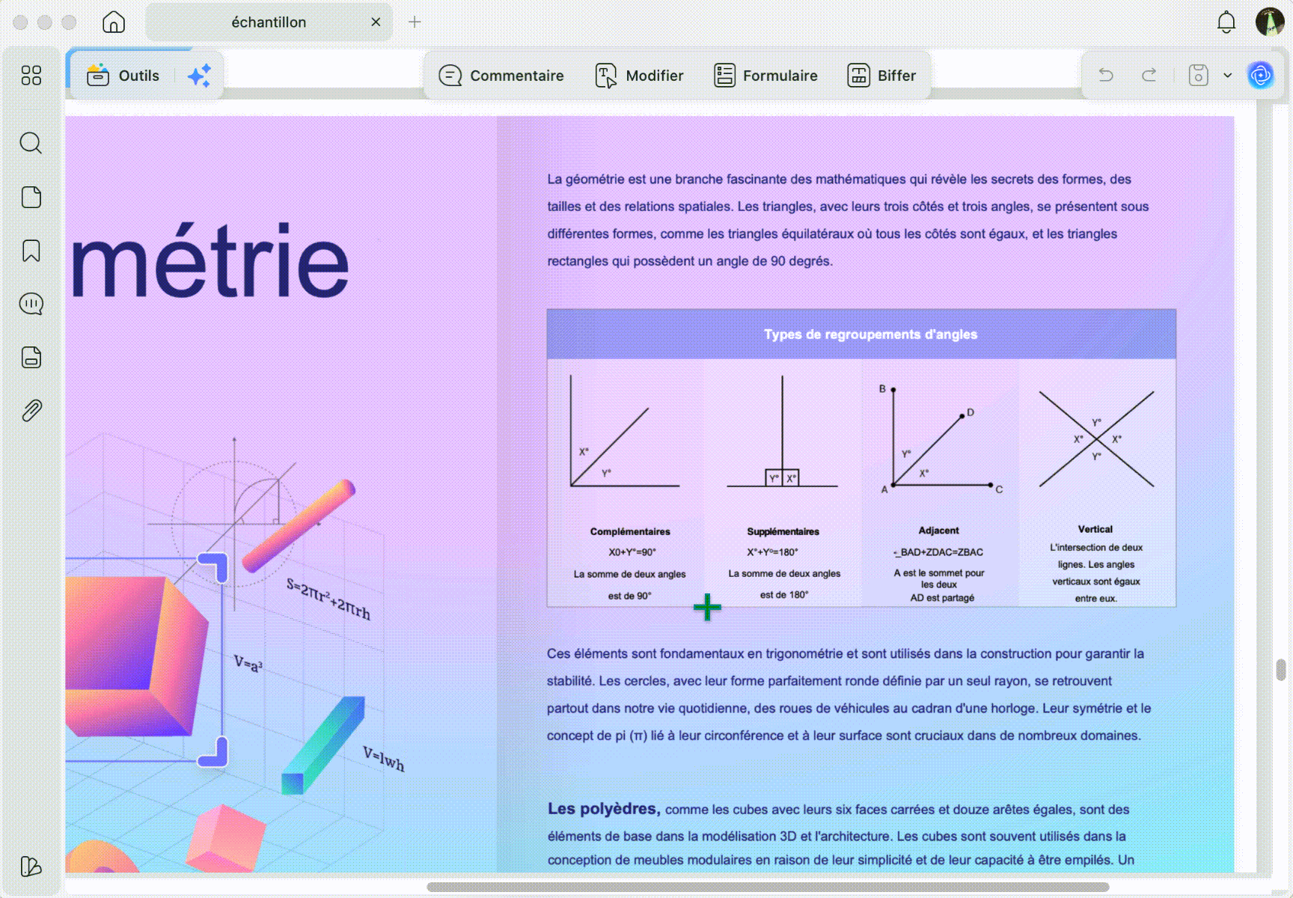Viewport: 1293px width, 898px height.
Task: Expand the save options dropdown arrow
Action: click(x=1228, y=75)
